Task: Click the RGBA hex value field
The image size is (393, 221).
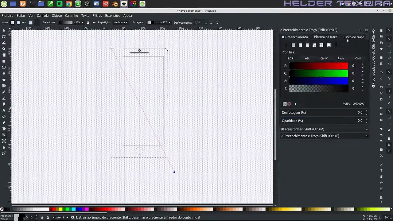Action: coord(358,104)
